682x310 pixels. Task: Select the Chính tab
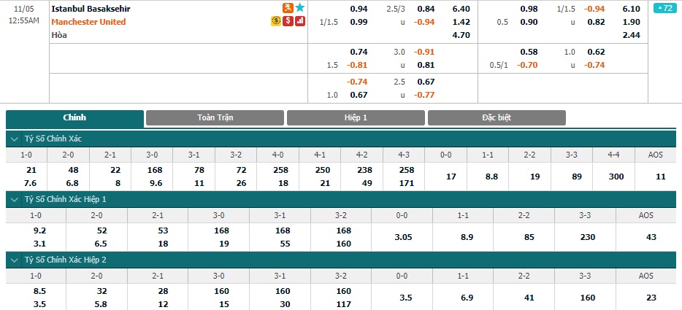coord(74,118)
